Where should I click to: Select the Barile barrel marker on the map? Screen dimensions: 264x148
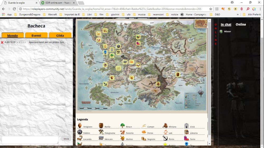[178, 75]
